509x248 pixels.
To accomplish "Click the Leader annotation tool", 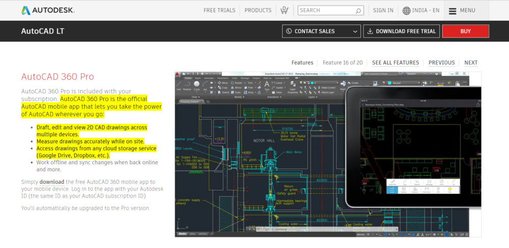I will [278, 88].
